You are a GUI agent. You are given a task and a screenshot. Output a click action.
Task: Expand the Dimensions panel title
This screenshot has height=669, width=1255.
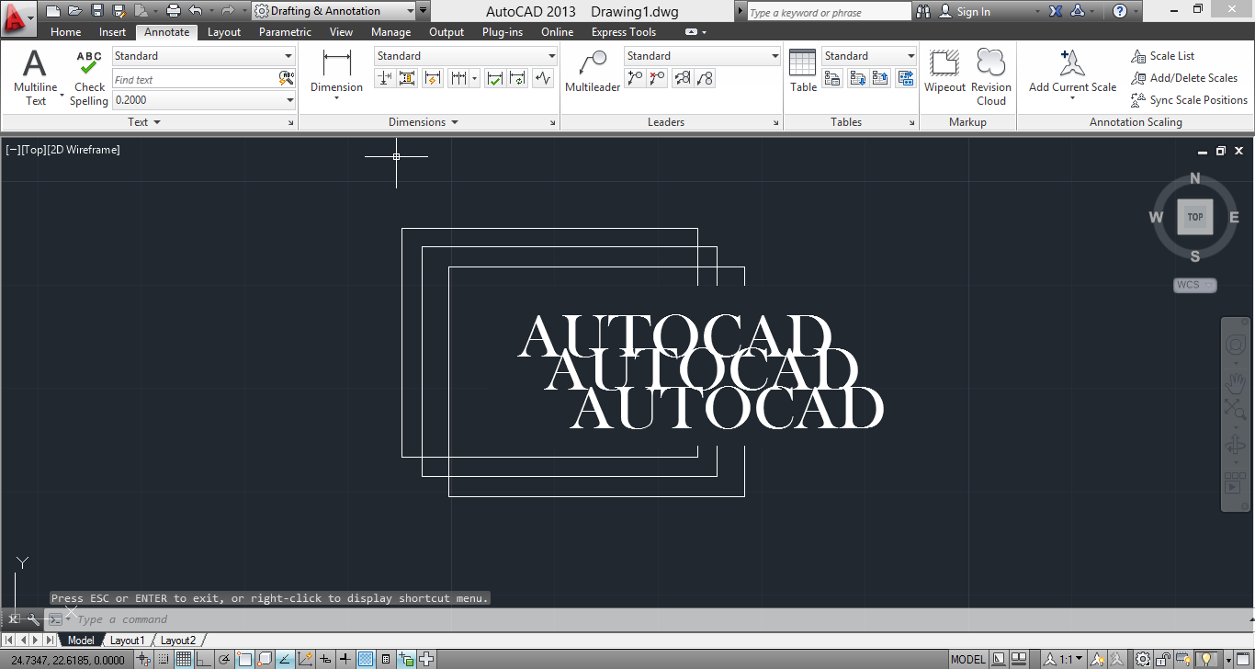click(424, 122)
